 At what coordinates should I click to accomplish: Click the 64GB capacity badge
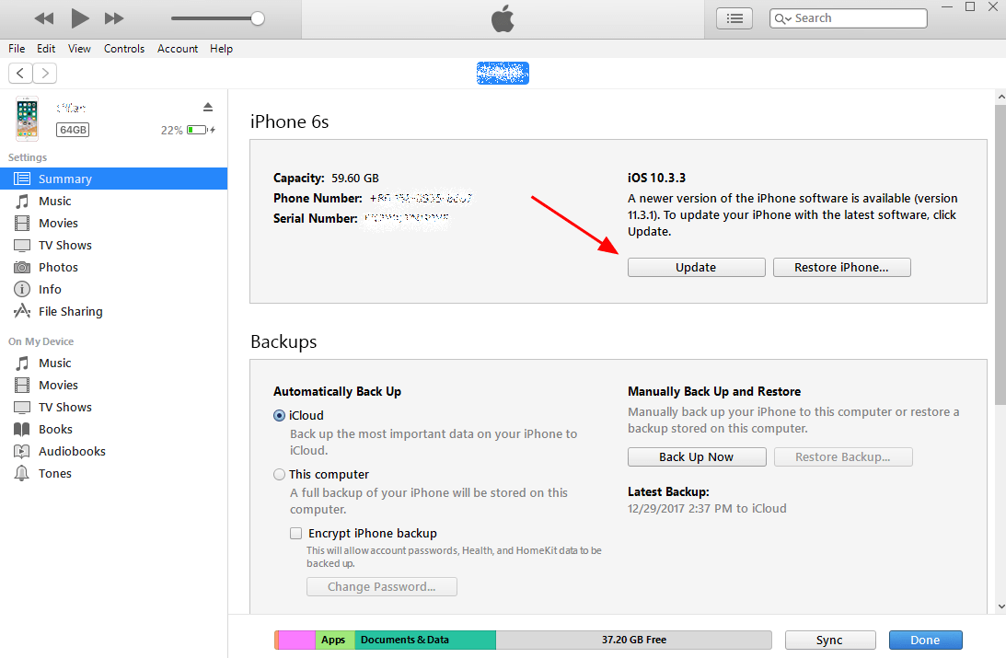click(x=73, y=130)
